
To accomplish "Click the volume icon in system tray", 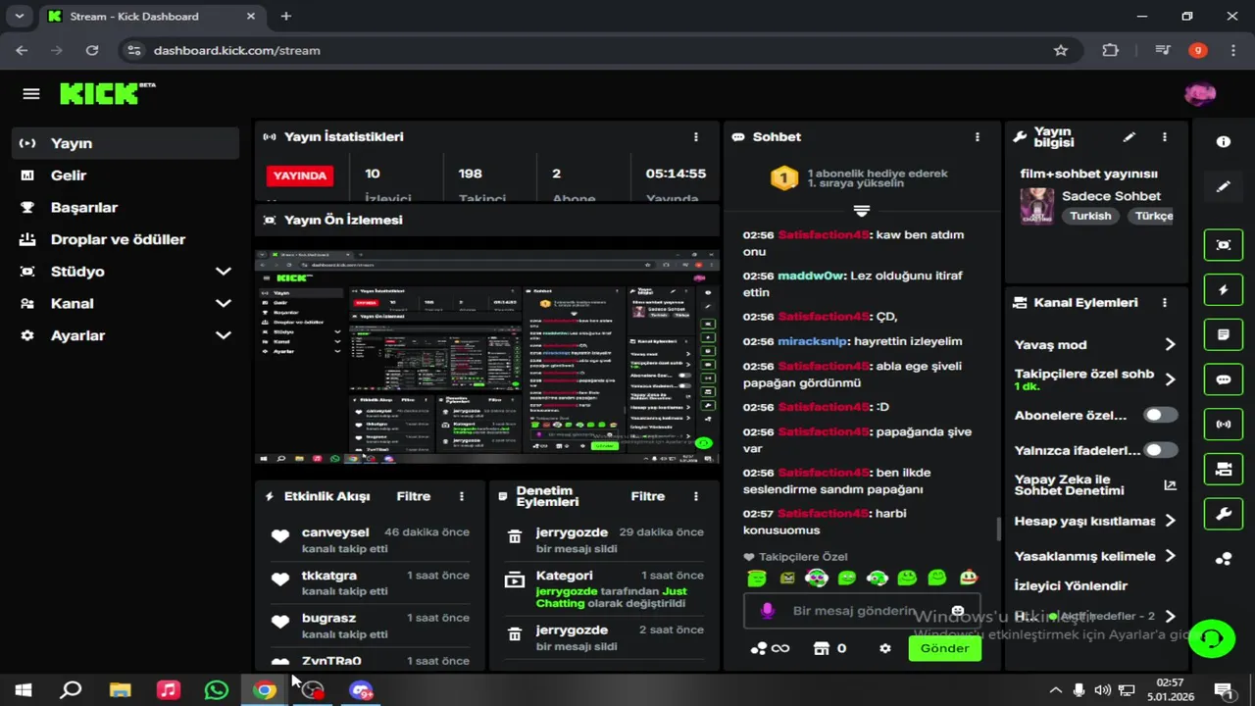I will (x=1103, y=690).
